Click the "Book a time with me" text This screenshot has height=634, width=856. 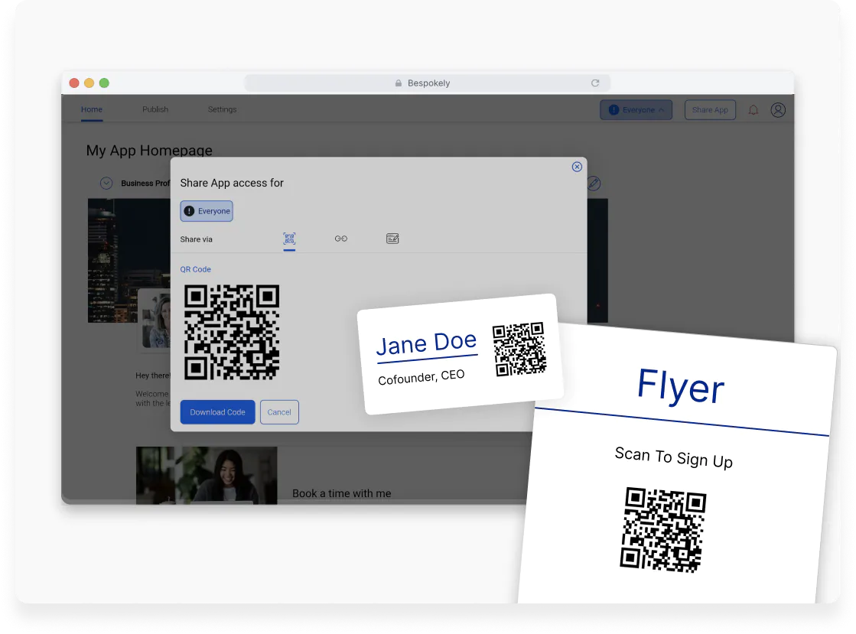pyautogui.click(x=342, y=493)
